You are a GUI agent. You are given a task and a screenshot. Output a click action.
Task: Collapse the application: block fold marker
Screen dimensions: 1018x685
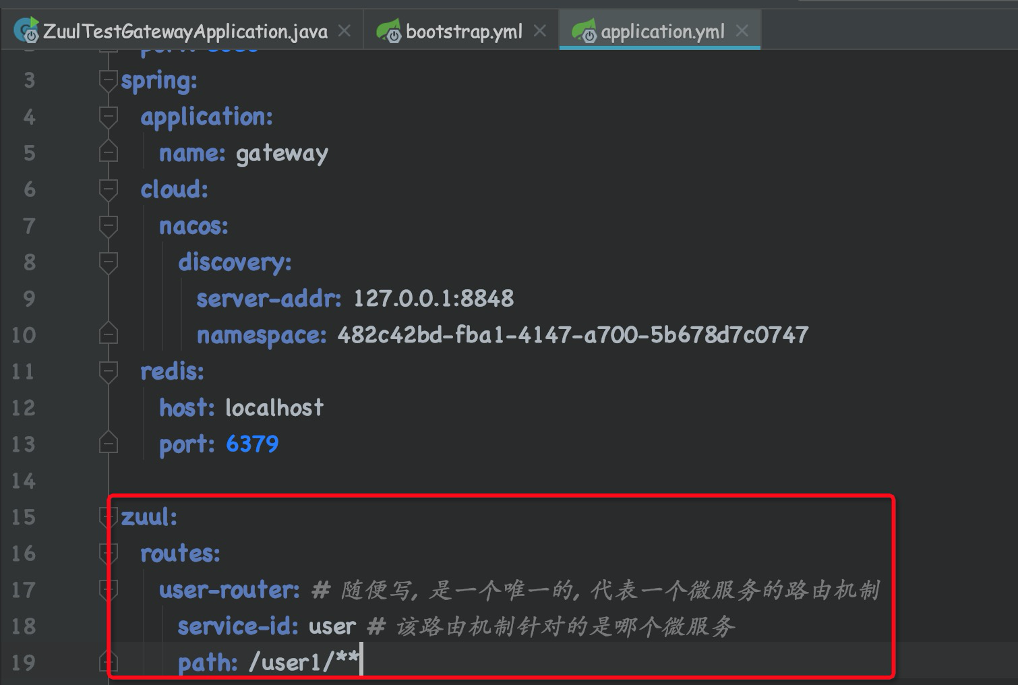[108, 117]
